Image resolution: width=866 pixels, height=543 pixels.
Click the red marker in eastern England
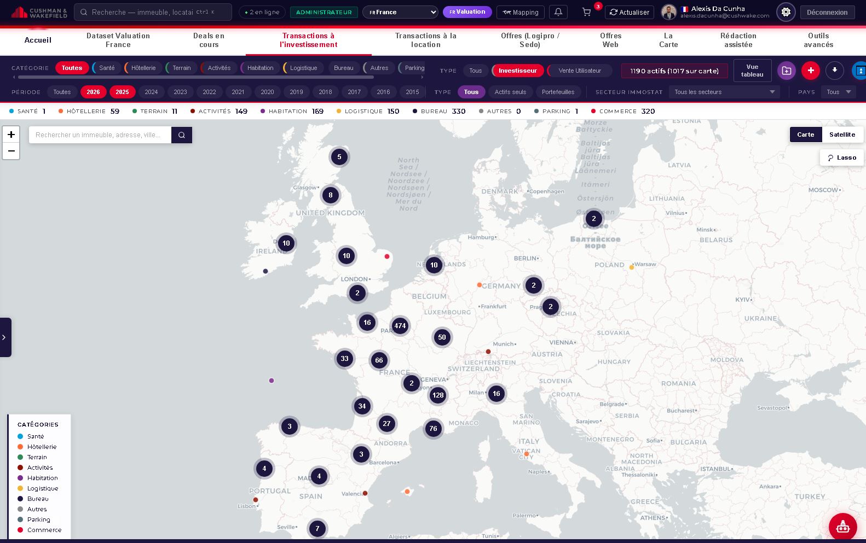click(387, 256)
